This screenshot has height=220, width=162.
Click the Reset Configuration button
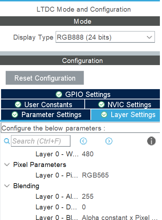point(45,78)
